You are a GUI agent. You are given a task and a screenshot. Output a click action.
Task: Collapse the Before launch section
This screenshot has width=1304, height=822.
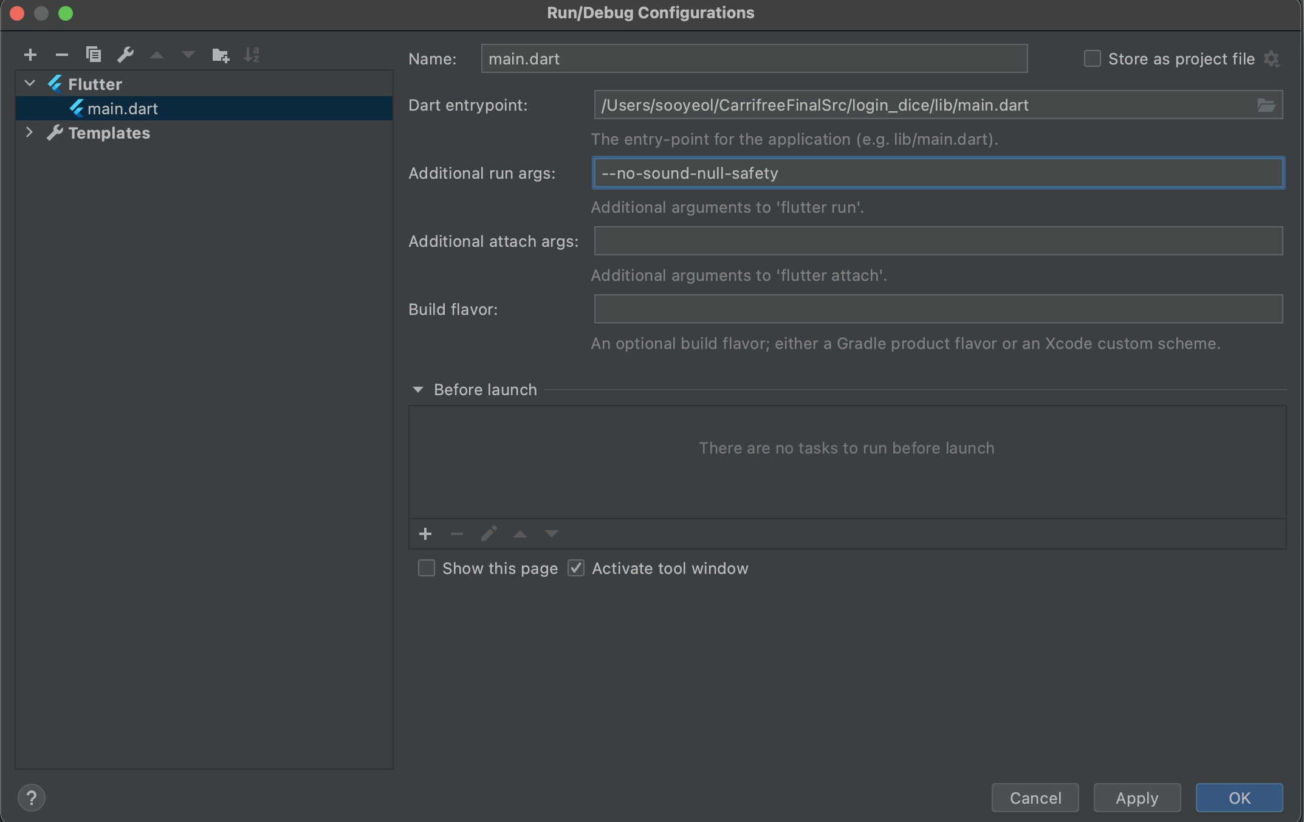point(418,390)
